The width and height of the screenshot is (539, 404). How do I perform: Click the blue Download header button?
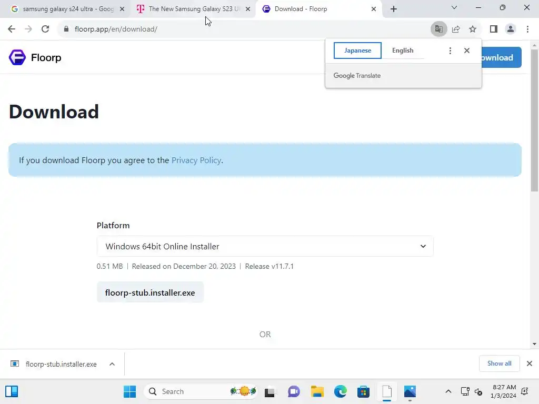pyautogui.click(x=501, y=57)
